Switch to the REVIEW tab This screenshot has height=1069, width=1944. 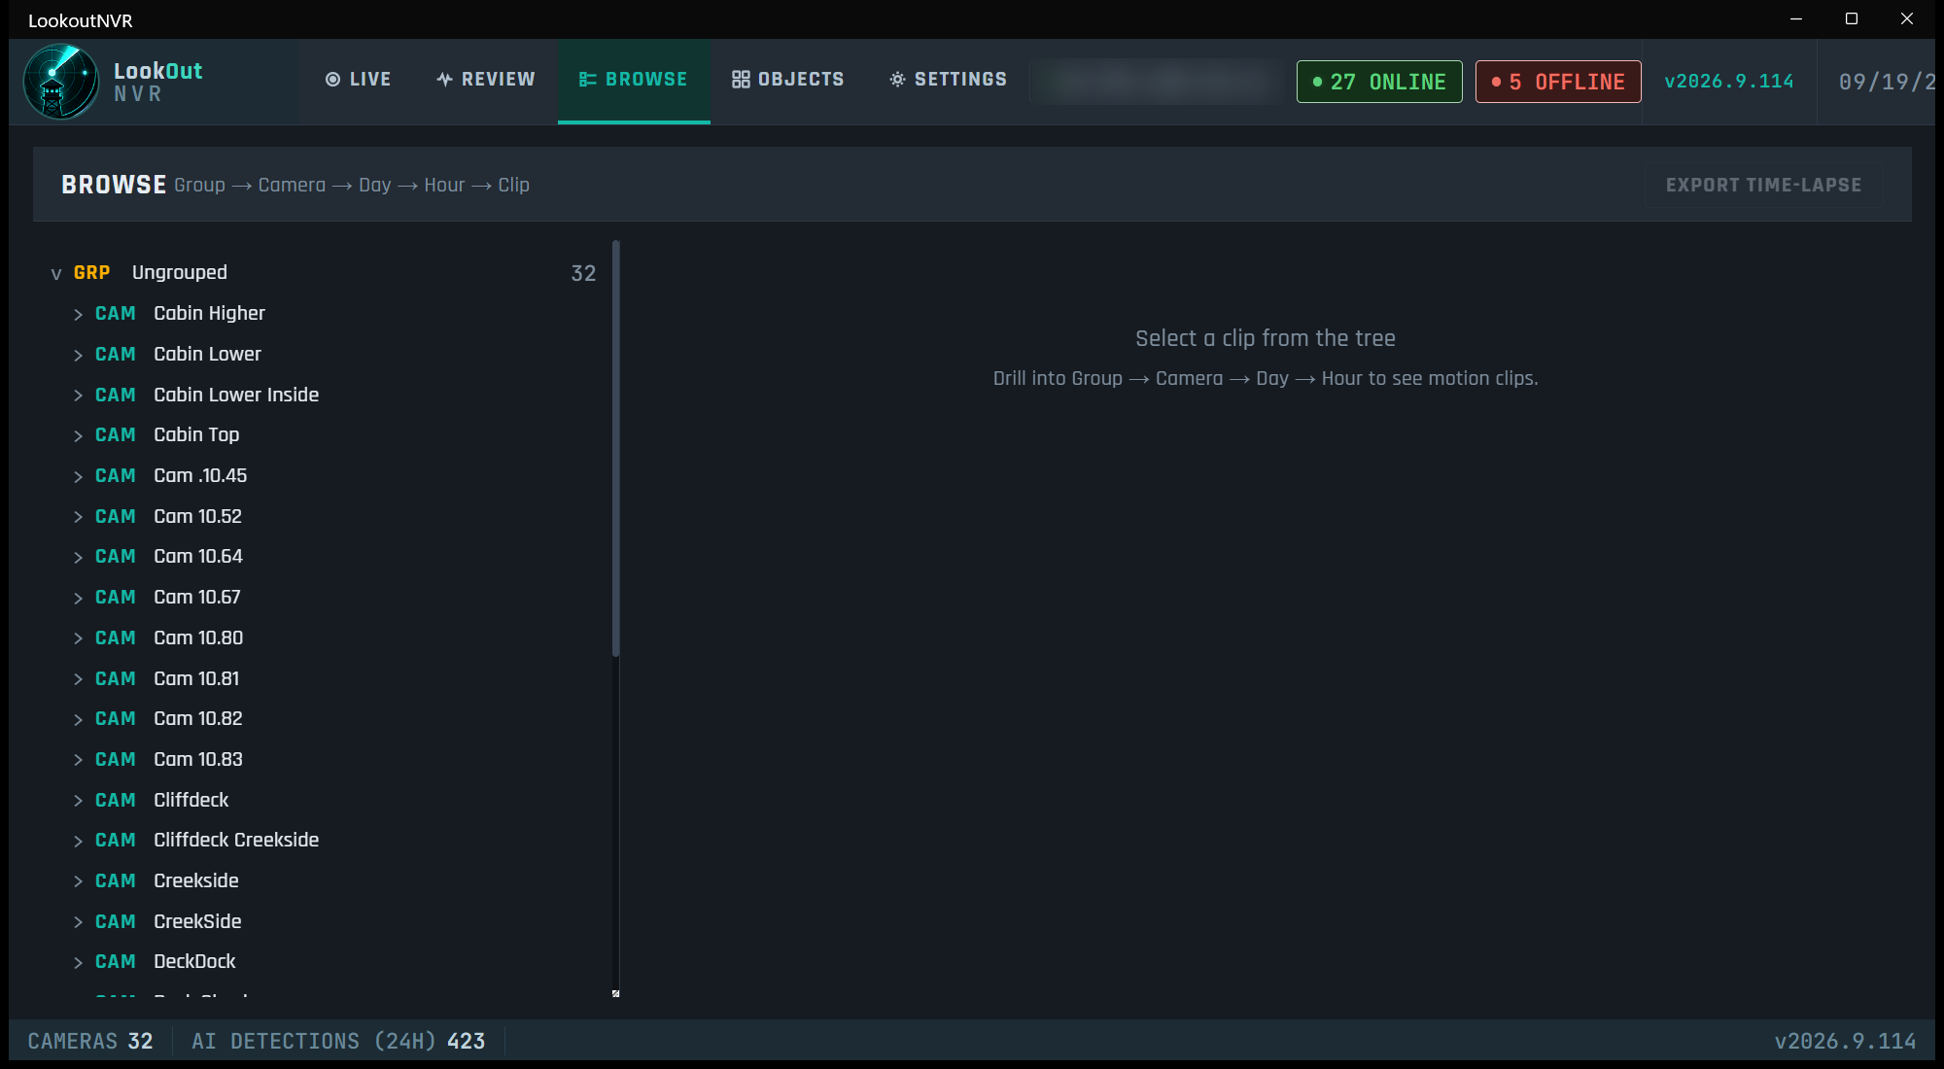pos(485,80)
